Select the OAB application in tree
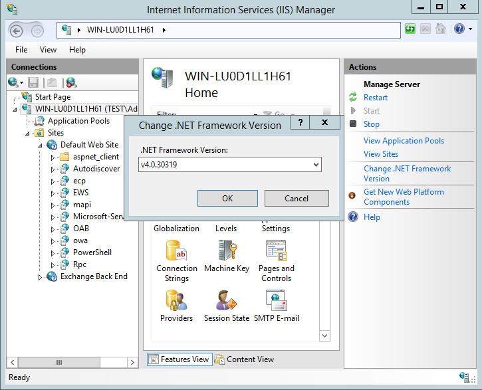482x390 pixels. point(81,229)
